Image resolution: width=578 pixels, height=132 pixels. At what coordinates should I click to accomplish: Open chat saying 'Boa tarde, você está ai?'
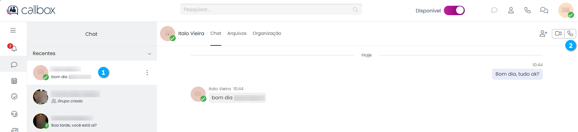click(91, 121)
